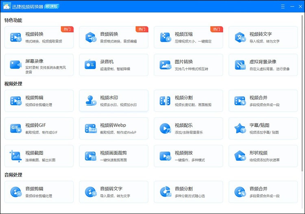Image resolution: width=305 pixels, height=214 pixels.
Task: Open the 视频转Webp icon
Action: (91, 128)
